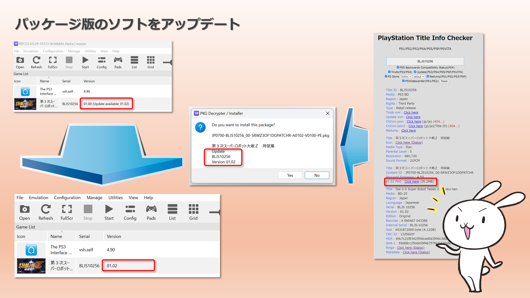530x298 pixels.
Task: Toggle the PSXDatacenter(PS1/PS2) checkbox
Action: (x=403, y=81)
